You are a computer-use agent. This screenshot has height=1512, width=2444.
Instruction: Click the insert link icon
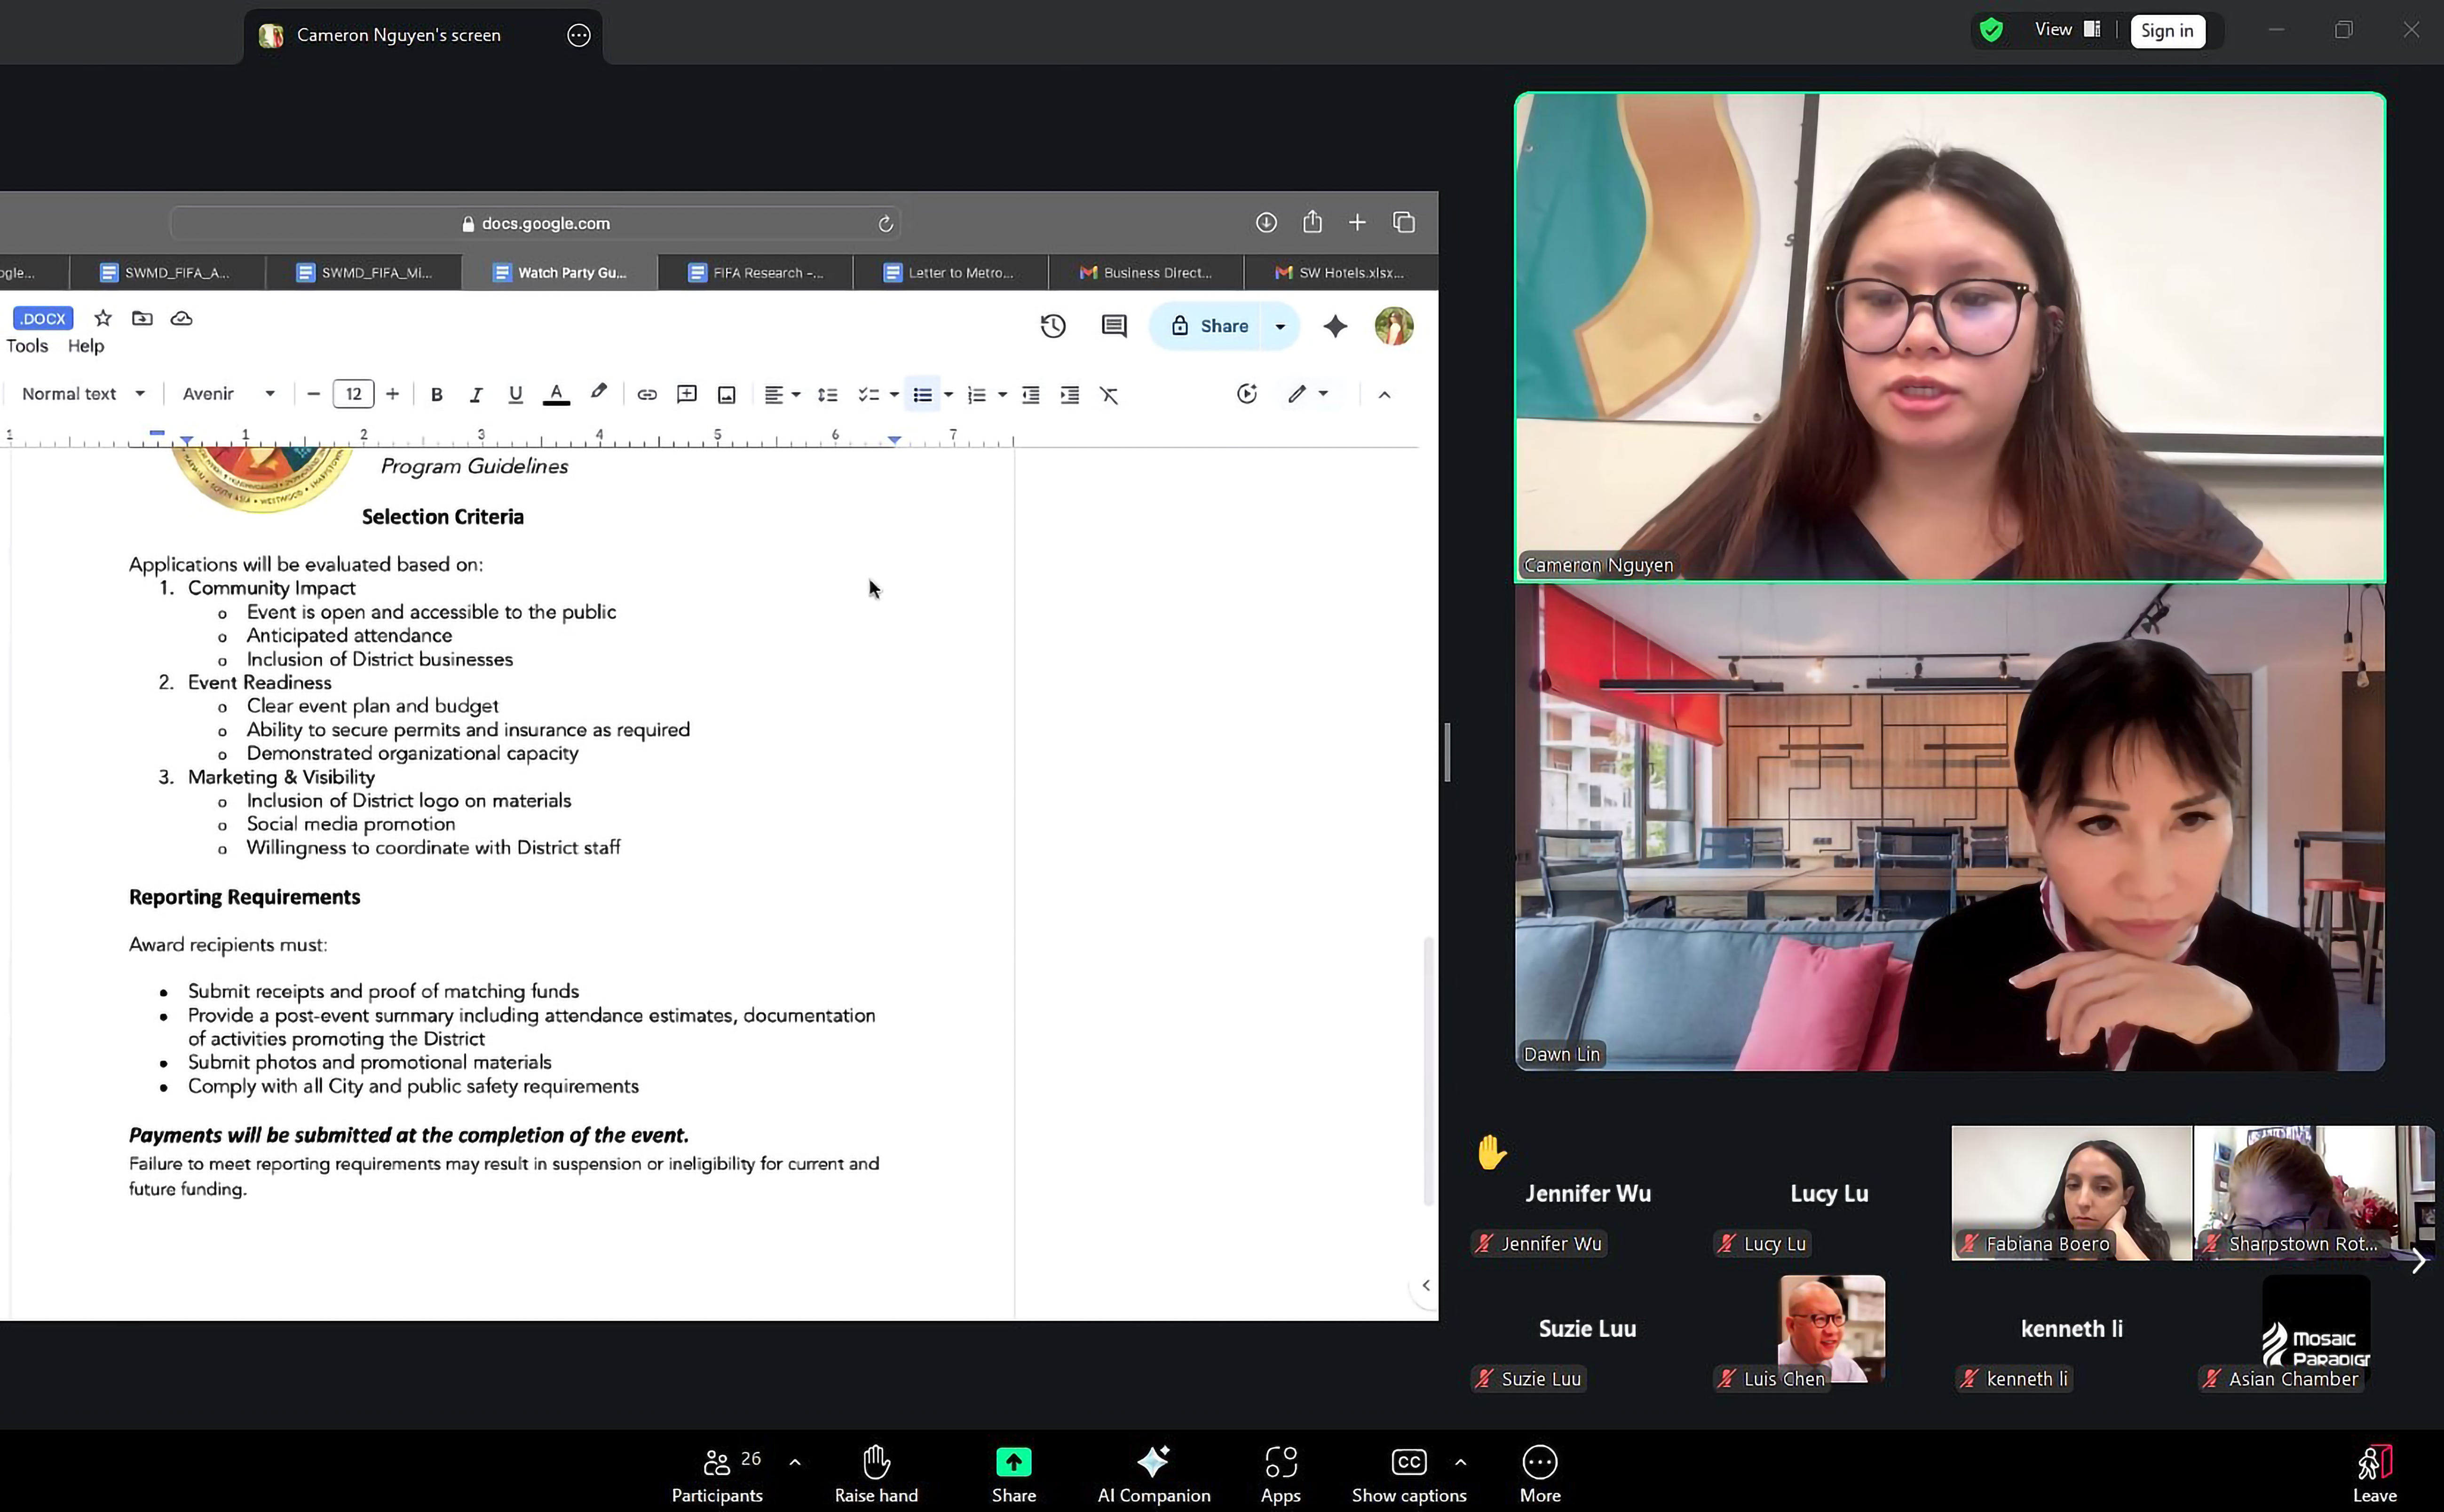(647, 395)
